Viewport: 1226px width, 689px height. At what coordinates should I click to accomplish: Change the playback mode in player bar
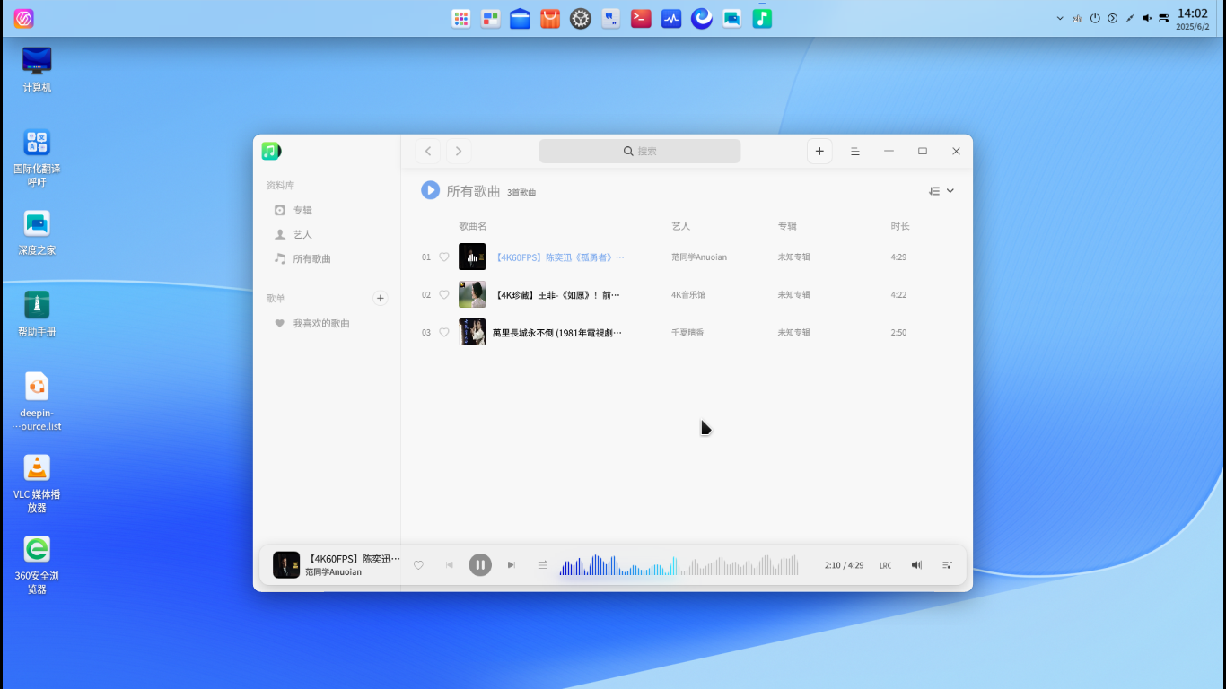(x=542, y=565)
